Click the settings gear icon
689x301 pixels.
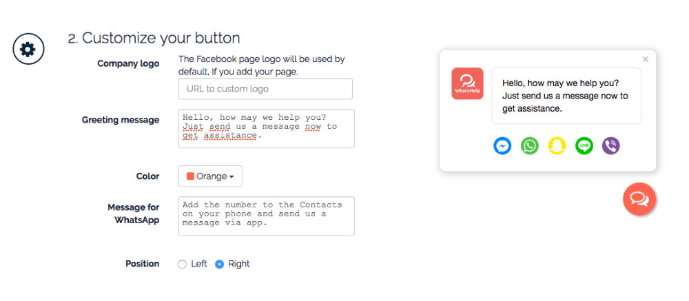tap(28, 49)
